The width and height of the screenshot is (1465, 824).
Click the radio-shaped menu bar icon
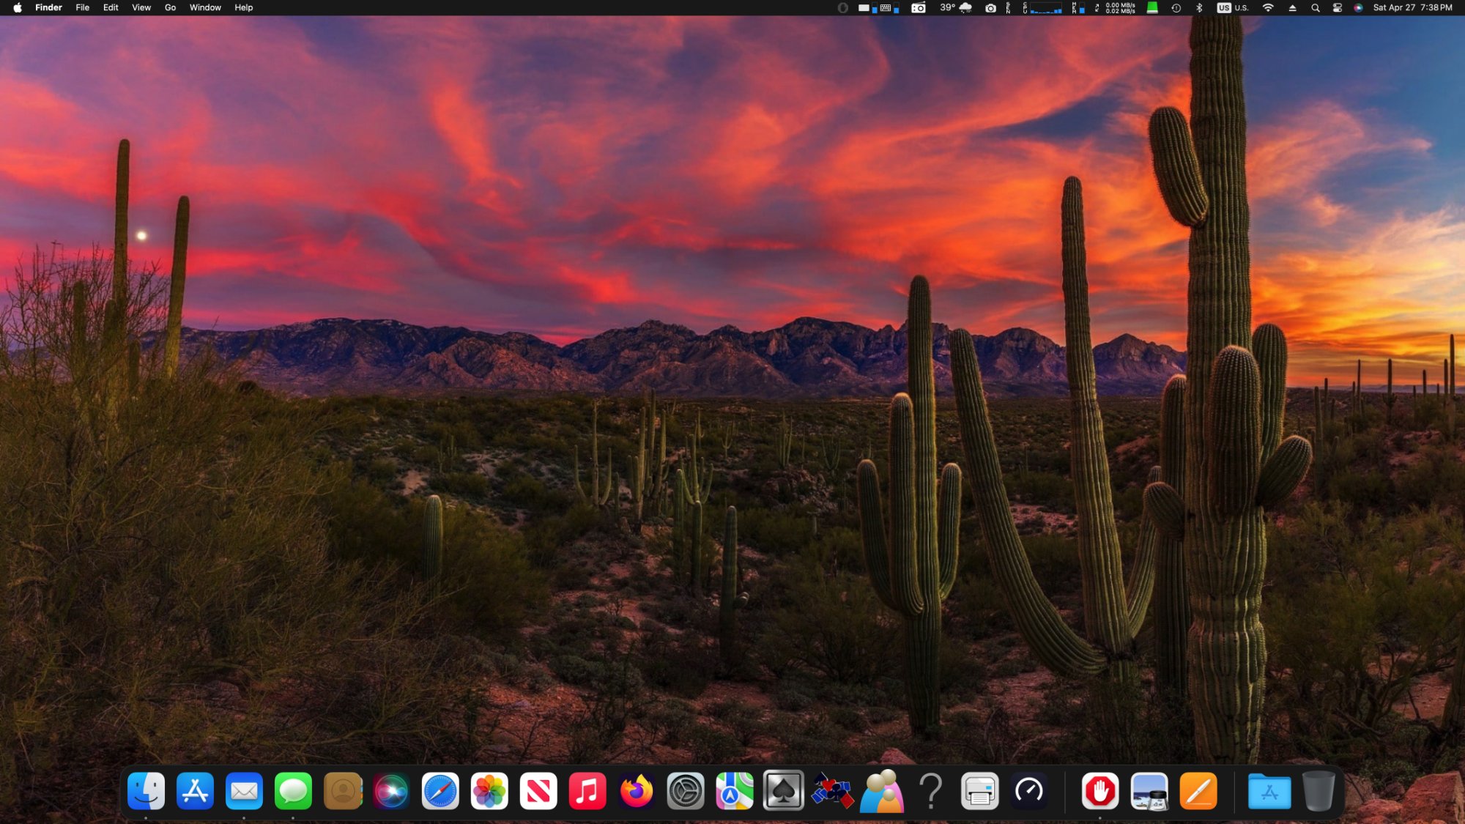[919, 7]
